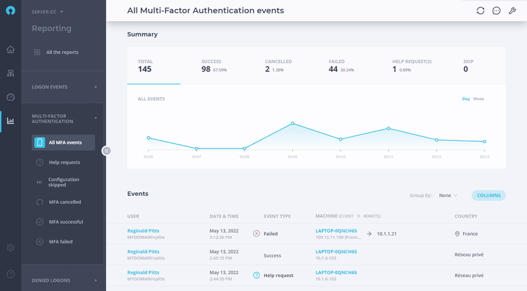Open the Group by None dropdown
Image resolution: width=527 pixels, height=291 pixels.
pos(448,195)
